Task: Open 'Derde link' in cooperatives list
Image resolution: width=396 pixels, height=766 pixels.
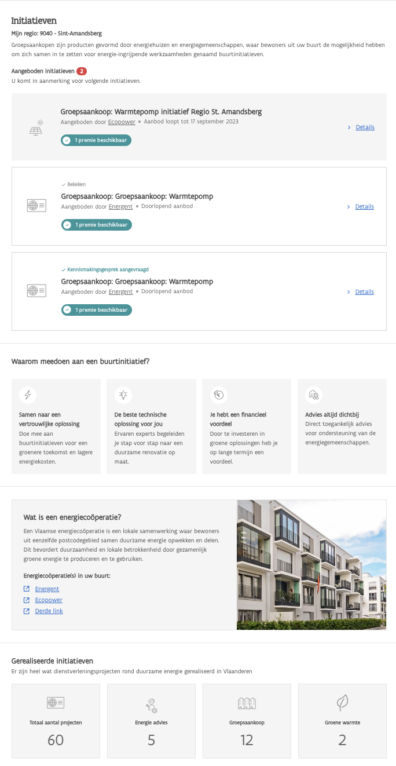Action: (49, 611)
